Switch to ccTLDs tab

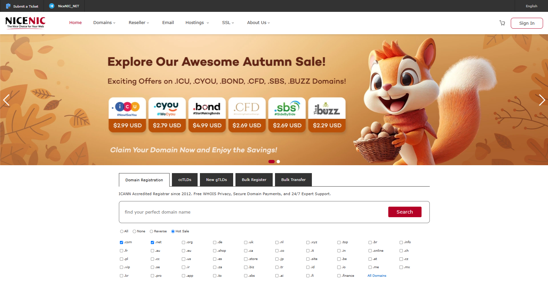coord(185,180)
